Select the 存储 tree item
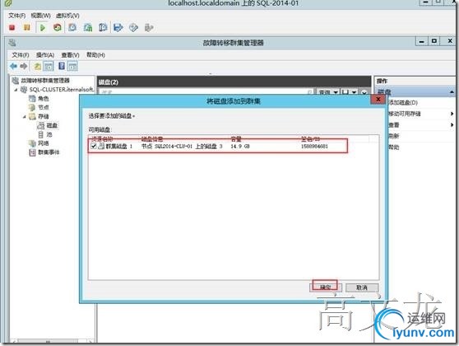 point(44,116)
